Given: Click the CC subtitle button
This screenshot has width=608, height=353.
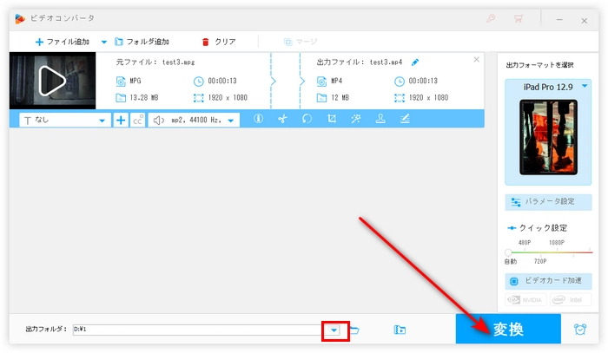Looking at the screenshot, I should tap(137, 121).
